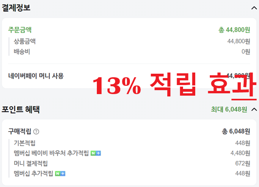Screen dimensions: 259x187
Task: Select the 주문금액 label
Action: (x=20, y=30)
